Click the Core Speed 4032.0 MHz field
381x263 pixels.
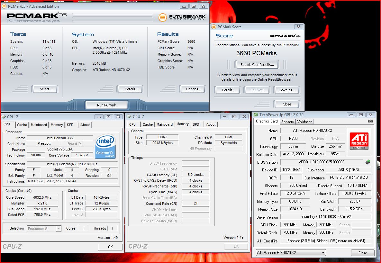[42, 197]
